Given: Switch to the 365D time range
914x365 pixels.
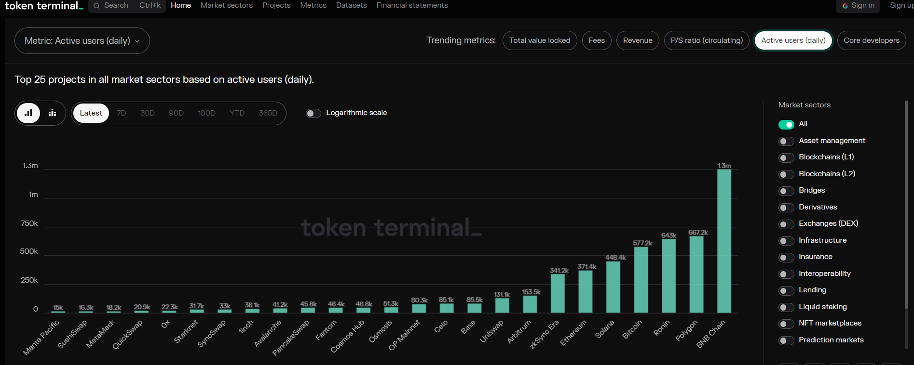Looking at the screenshot, I should coord(268,113).
